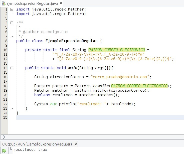Click 'import java.util.regex.Matcher;' line
The width and height of the screenshot is (184, 154).
pos(51,9)
